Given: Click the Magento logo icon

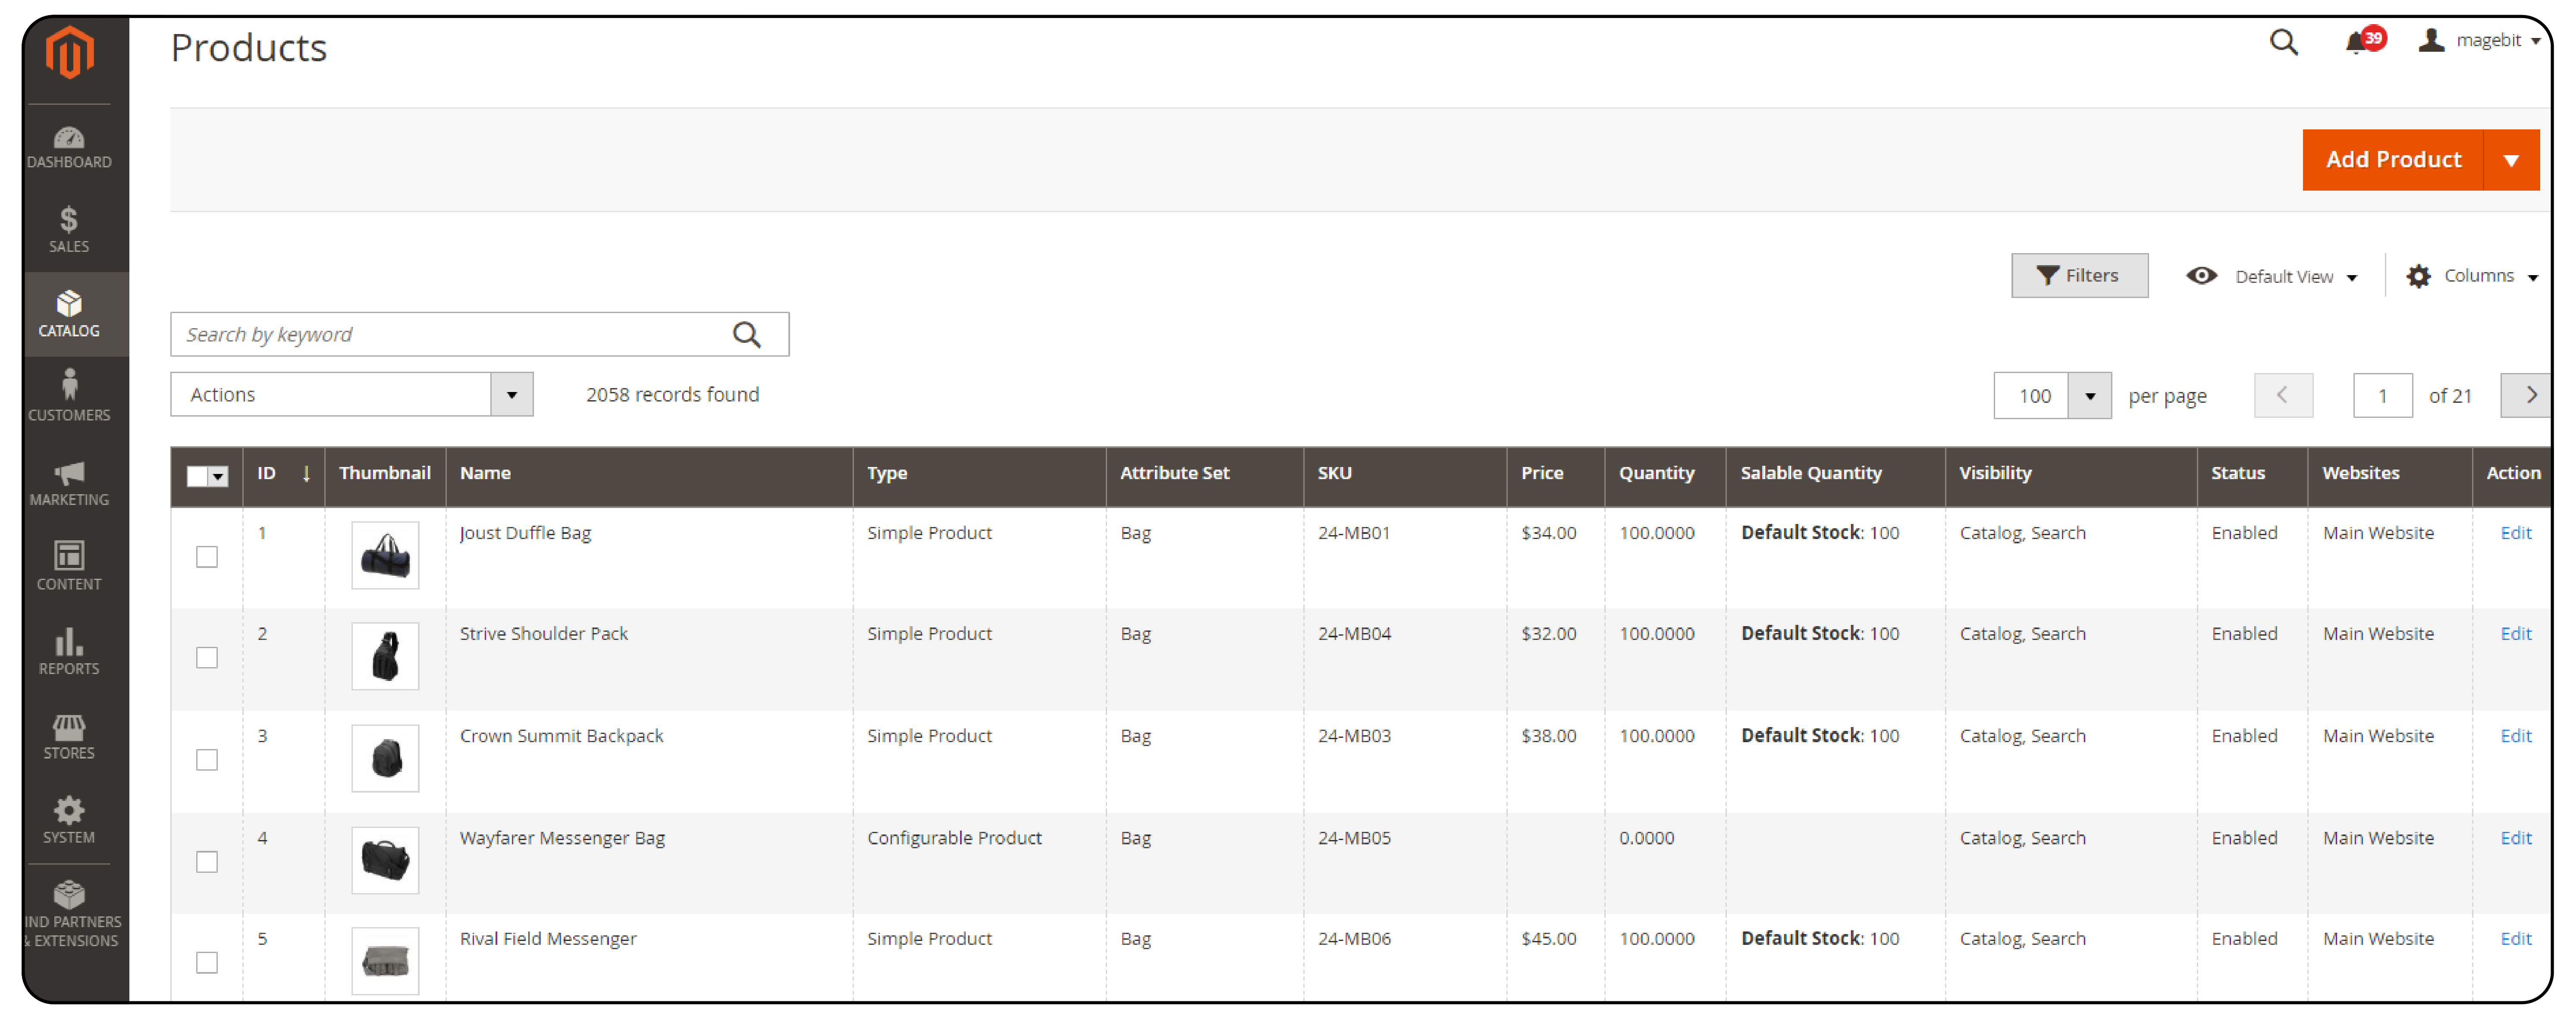Looking at the screenshot, I should (69, 52).
